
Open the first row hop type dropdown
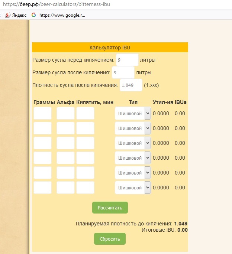[133, 114]
